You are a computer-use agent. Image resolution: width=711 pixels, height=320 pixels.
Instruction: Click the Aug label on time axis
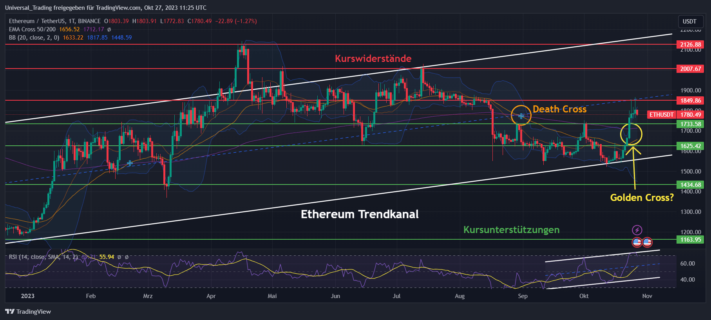pos(460,296)
